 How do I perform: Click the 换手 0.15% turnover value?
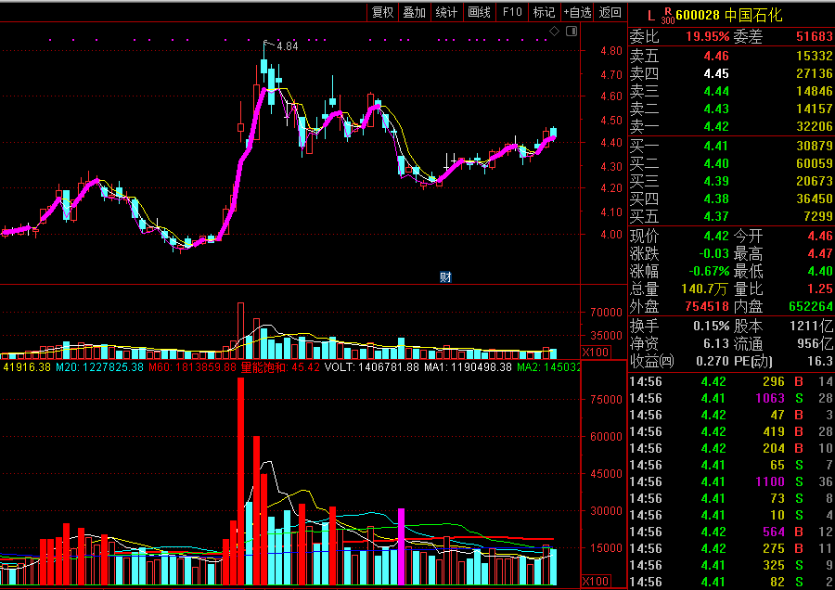(x=712, y=326)
